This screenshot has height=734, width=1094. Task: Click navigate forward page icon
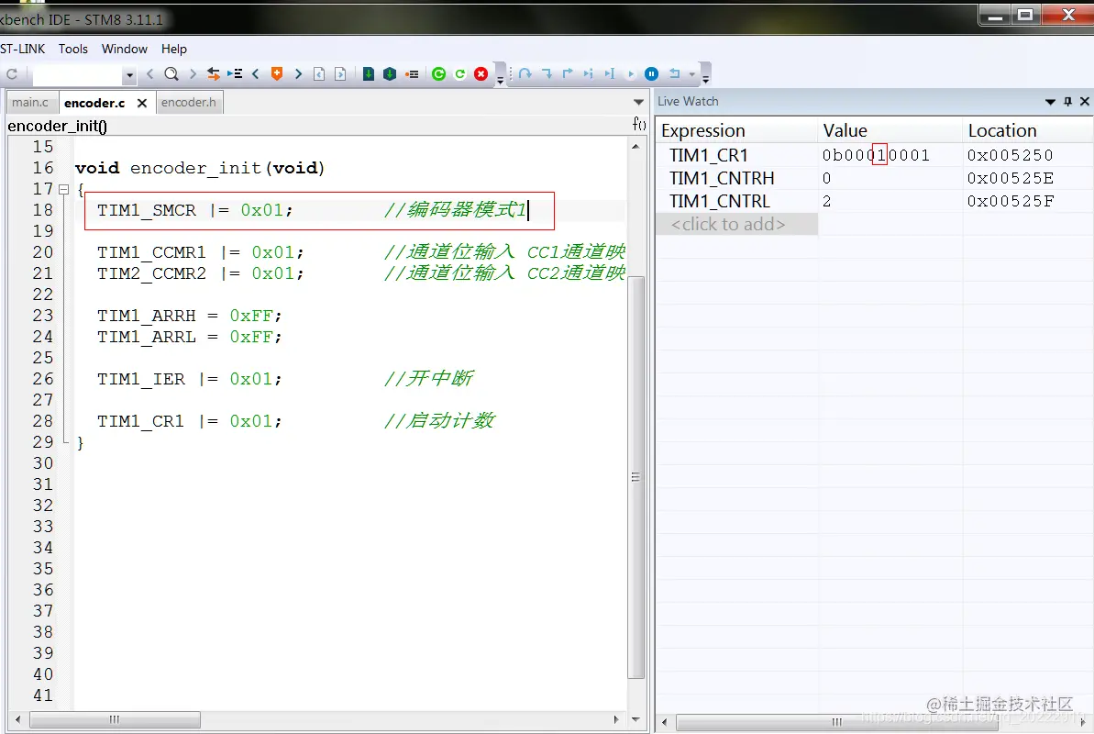[340, 74]
